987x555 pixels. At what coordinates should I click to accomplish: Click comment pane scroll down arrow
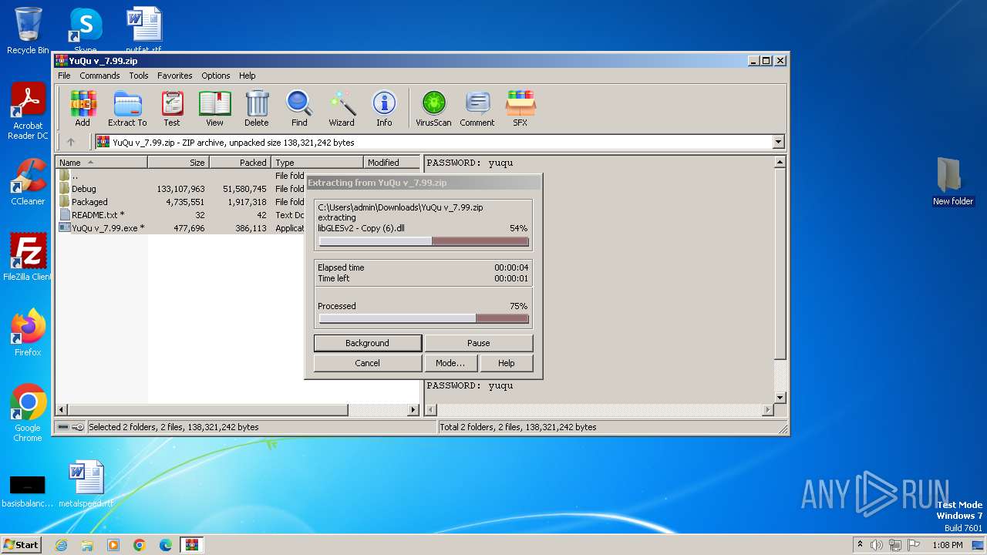780,398
